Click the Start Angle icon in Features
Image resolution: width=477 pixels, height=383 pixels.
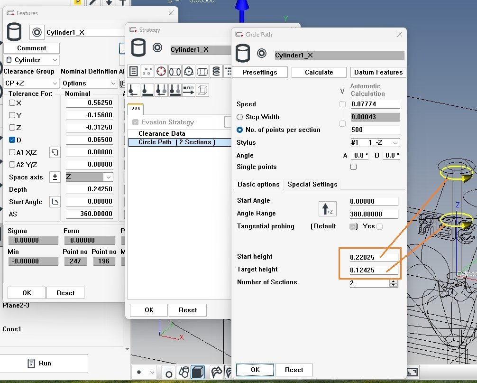coord(55,202)
